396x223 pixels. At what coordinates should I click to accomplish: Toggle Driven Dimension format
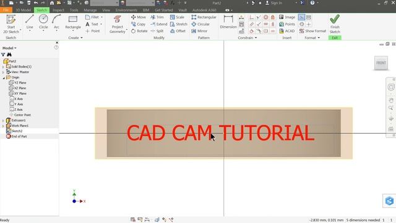(309, 17)
